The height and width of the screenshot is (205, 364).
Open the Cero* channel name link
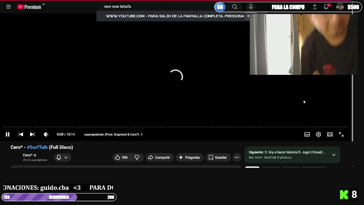point(28,155)
